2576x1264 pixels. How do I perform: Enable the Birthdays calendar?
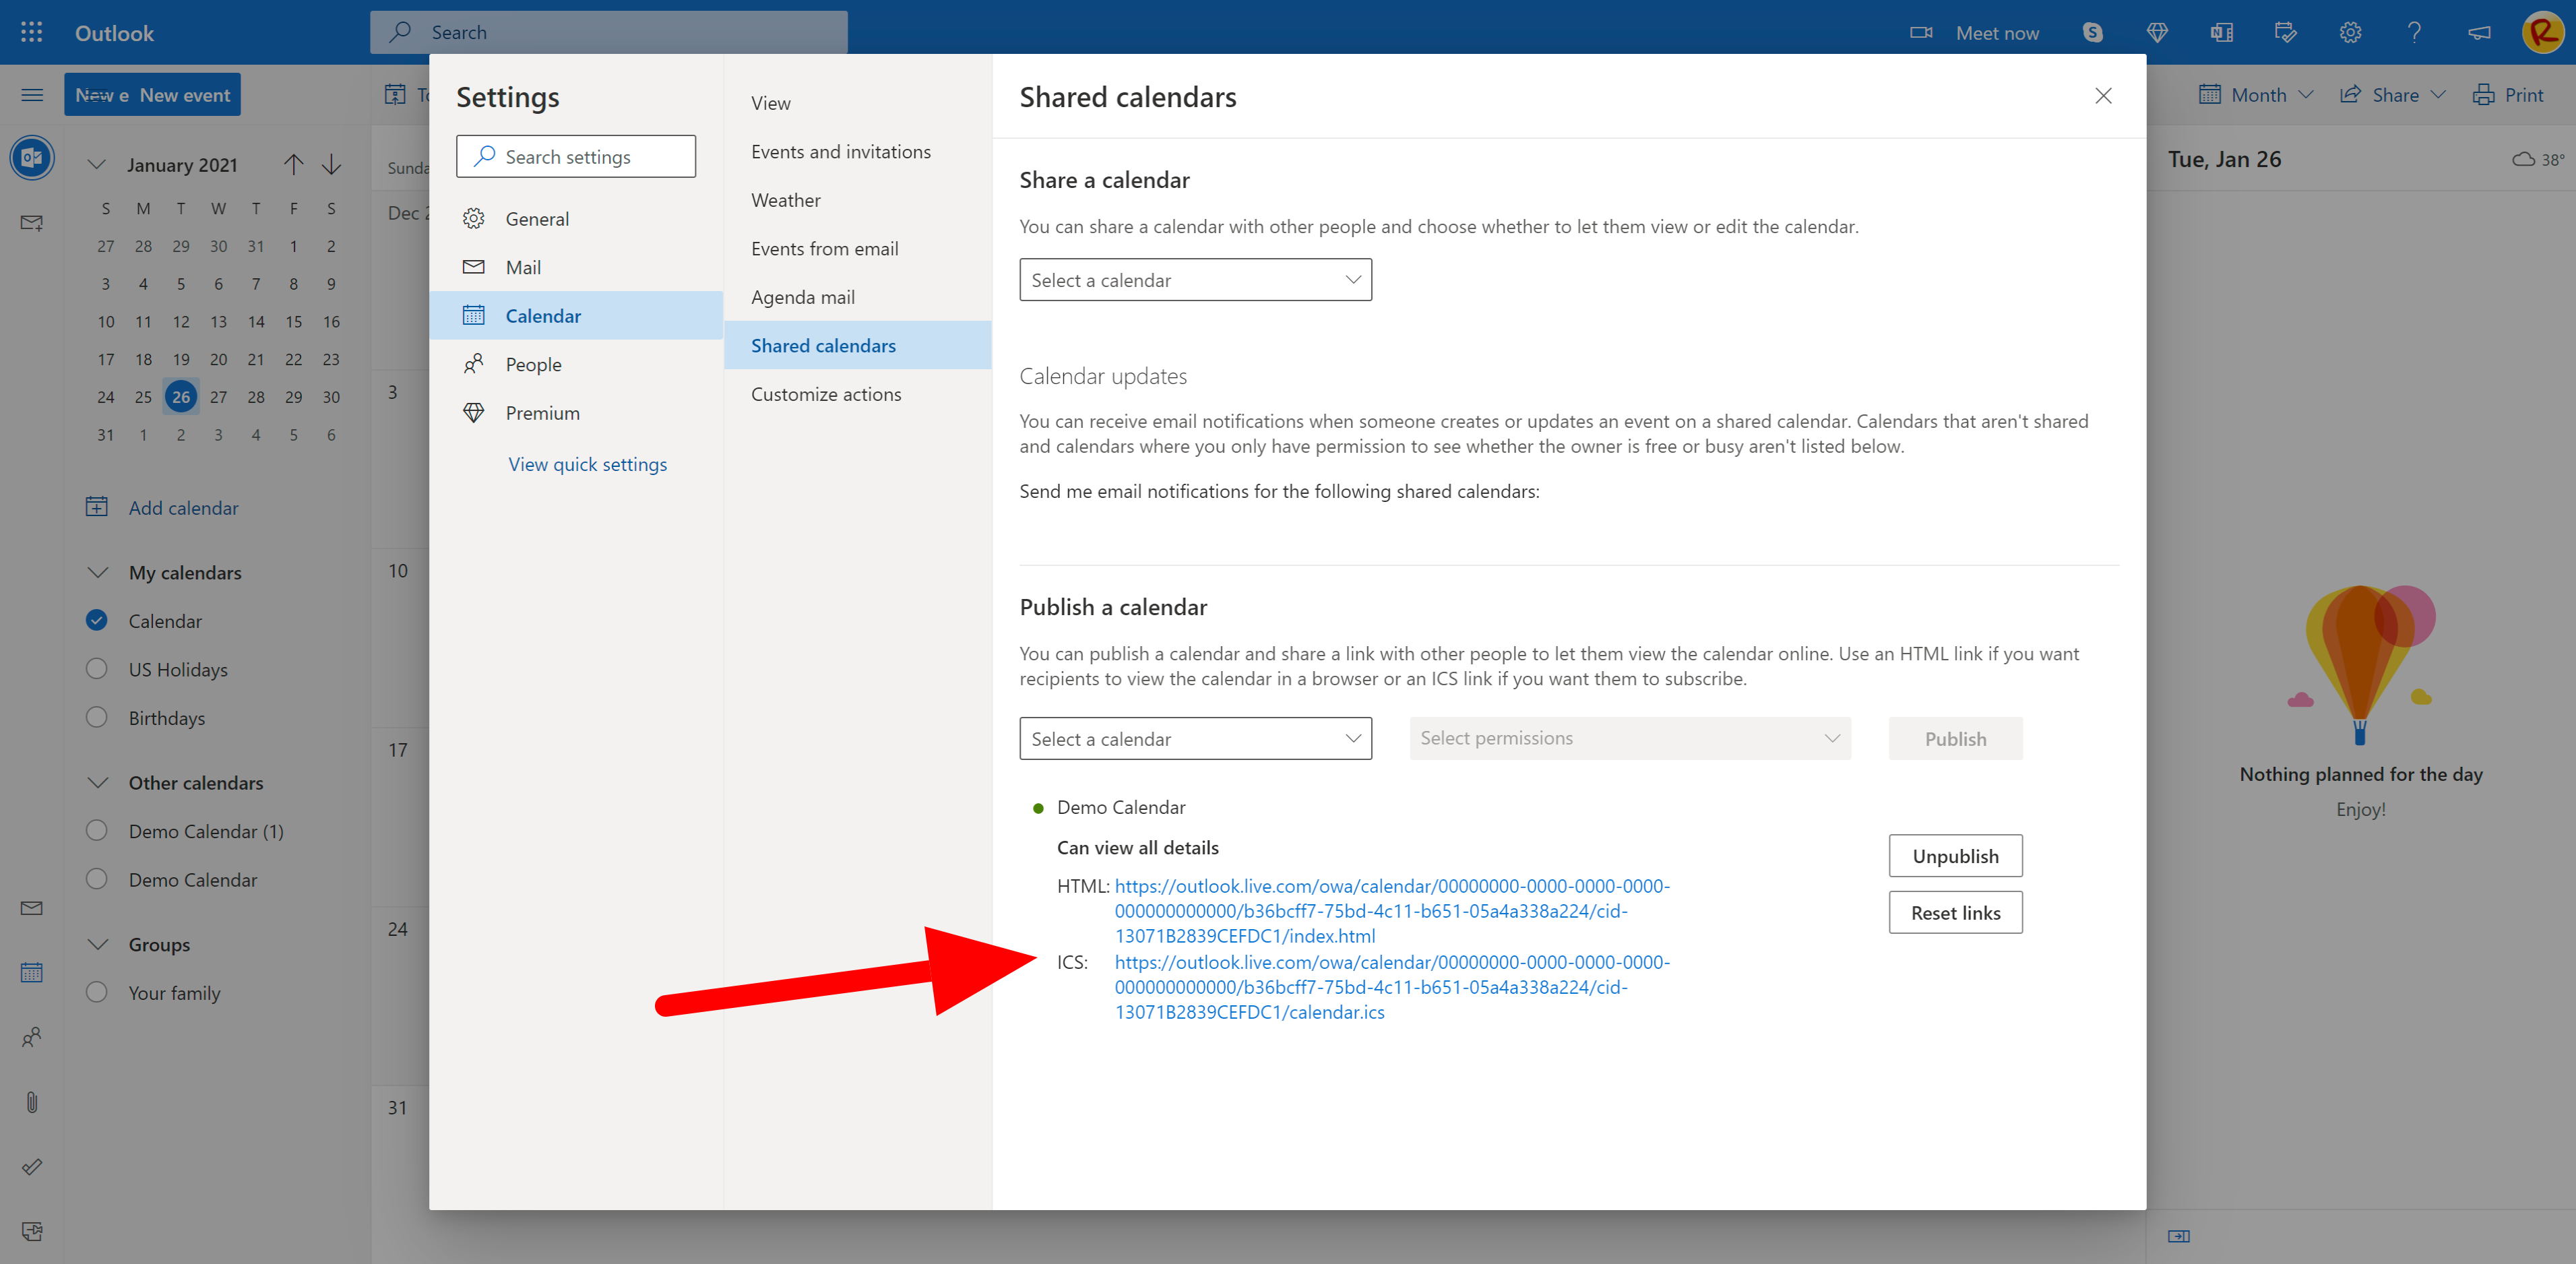pyautogui.click(x=97, y=717)
